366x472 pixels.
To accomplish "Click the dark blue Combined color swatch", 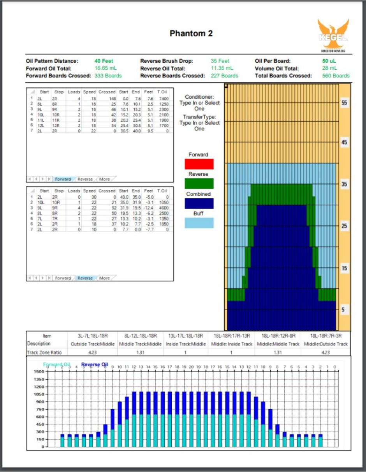I will coord(199,203).
